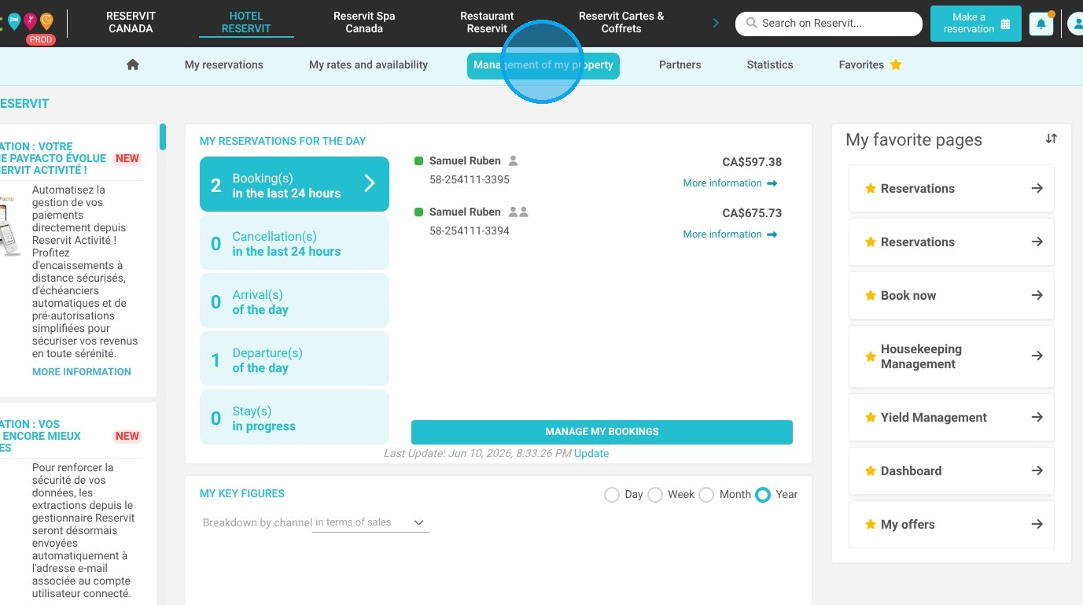This screenshot has height=605, width=1083.
Task: Switch to RESERVIT CANADA tab
Action: [131, 22]
